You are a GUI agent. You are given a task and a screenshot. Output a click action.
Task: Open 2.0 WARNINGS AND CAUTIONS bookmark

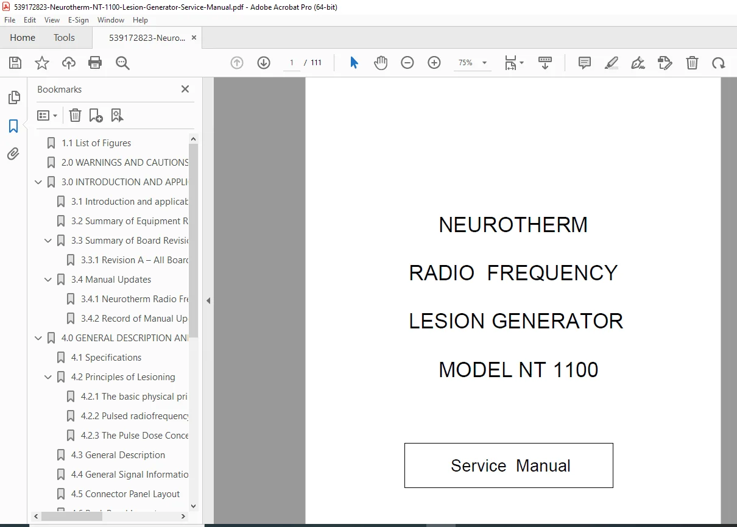125,163
